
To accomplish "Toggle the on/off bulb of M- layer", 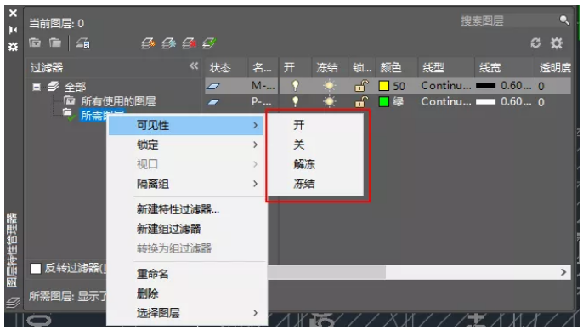I will pos(295,86).
